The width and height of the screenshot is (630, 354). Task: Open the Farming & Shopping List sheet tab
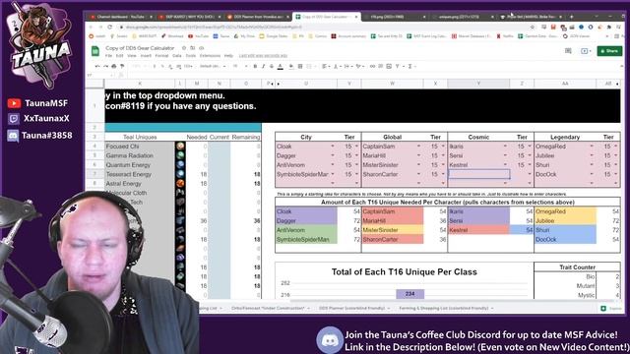[x=446, y=308]
